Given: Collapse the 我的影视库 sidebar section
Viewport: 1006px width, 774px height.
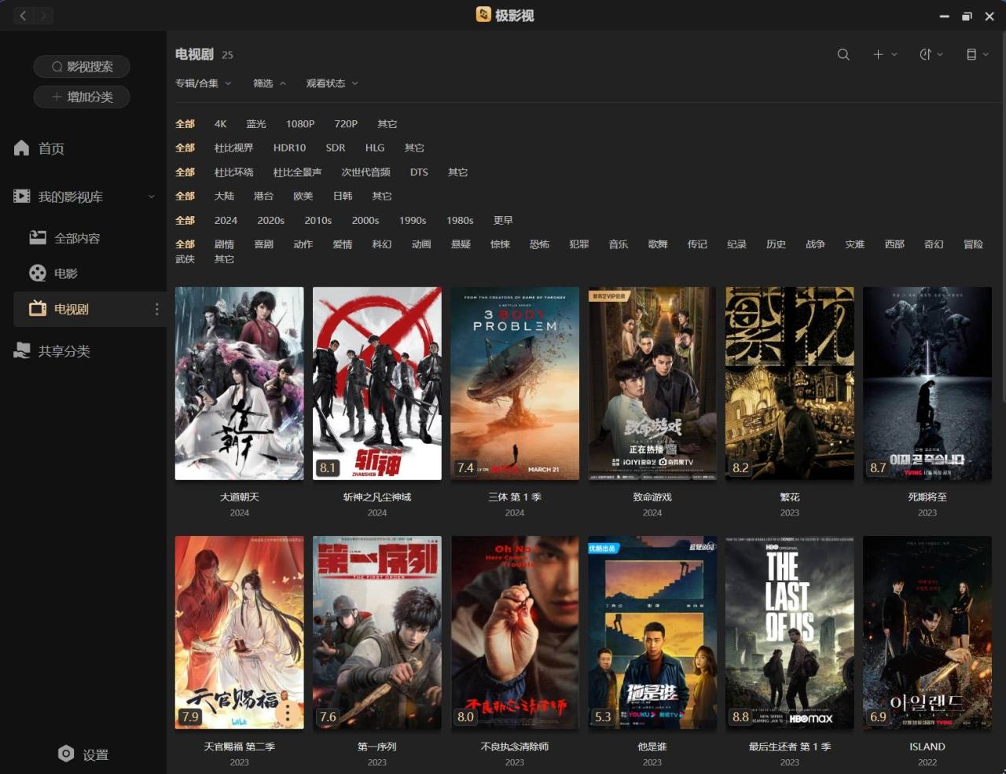Looking at the screenshot, I should pyautogui.click(x=151, y=197).
